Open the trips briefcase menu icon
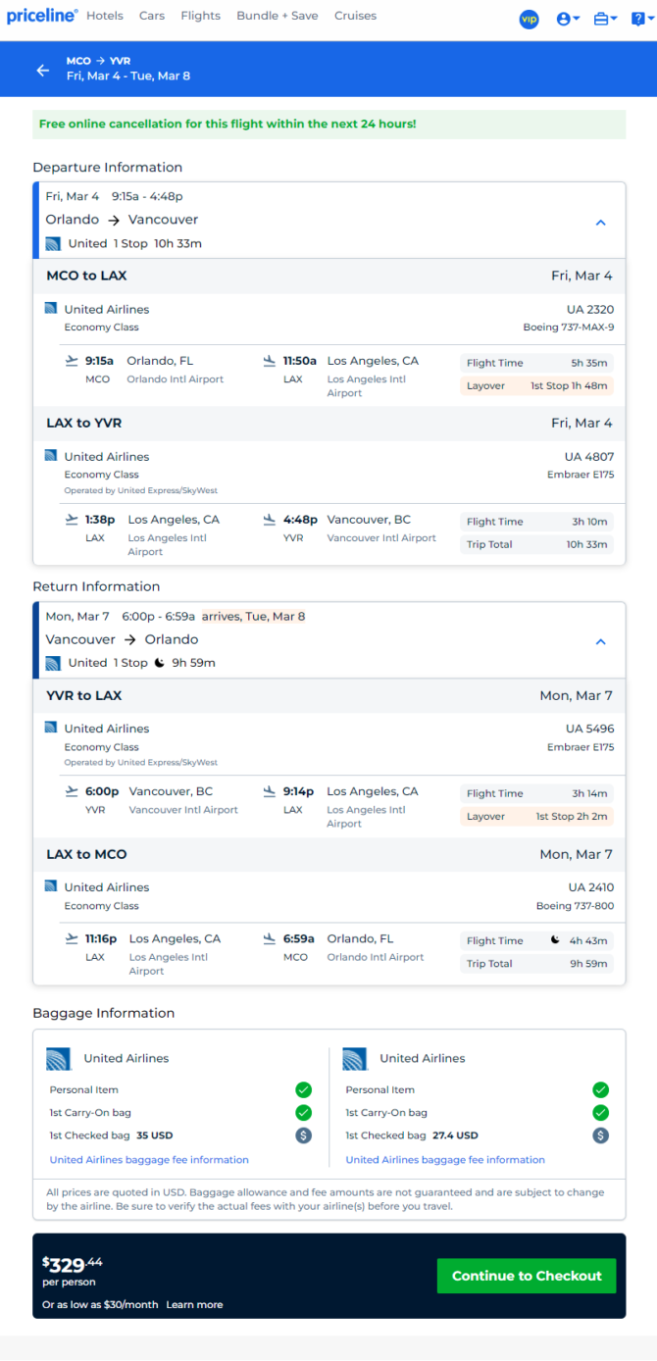657x1361 pixels. pos(605,19)
